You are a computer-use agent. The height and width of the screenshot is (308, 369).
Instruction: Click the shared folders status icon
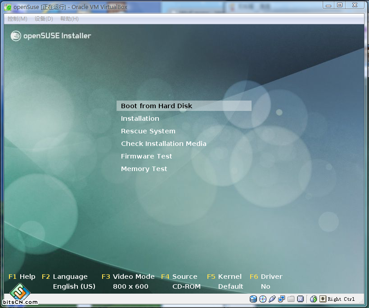point(291,299)
